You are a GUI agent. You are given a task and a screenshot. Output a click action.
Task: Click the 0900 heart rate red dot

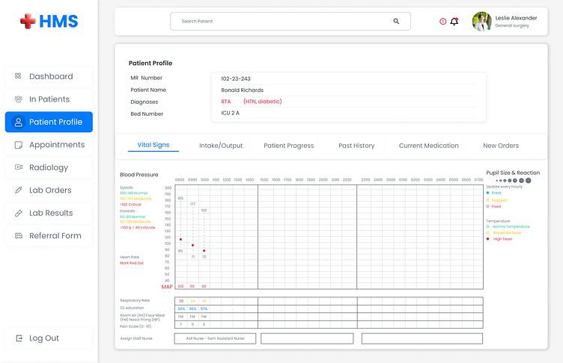point(193,245)
